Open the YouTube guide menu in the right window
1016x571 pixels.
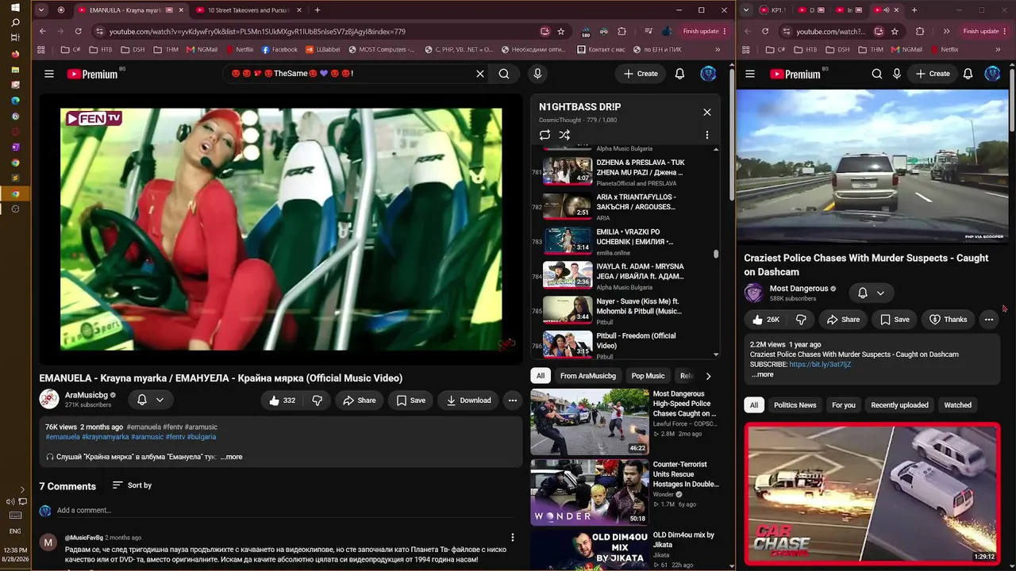(x=750, y=74)
